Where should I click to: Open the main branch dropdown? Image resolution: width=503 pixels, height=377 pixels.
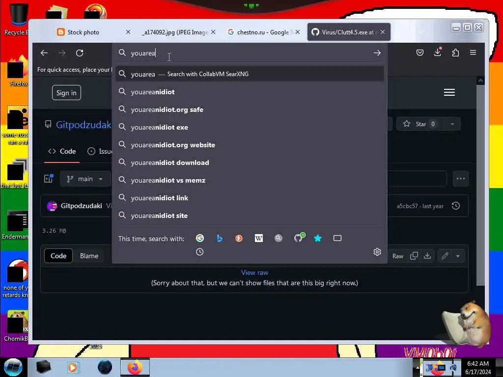click(84, 179)
